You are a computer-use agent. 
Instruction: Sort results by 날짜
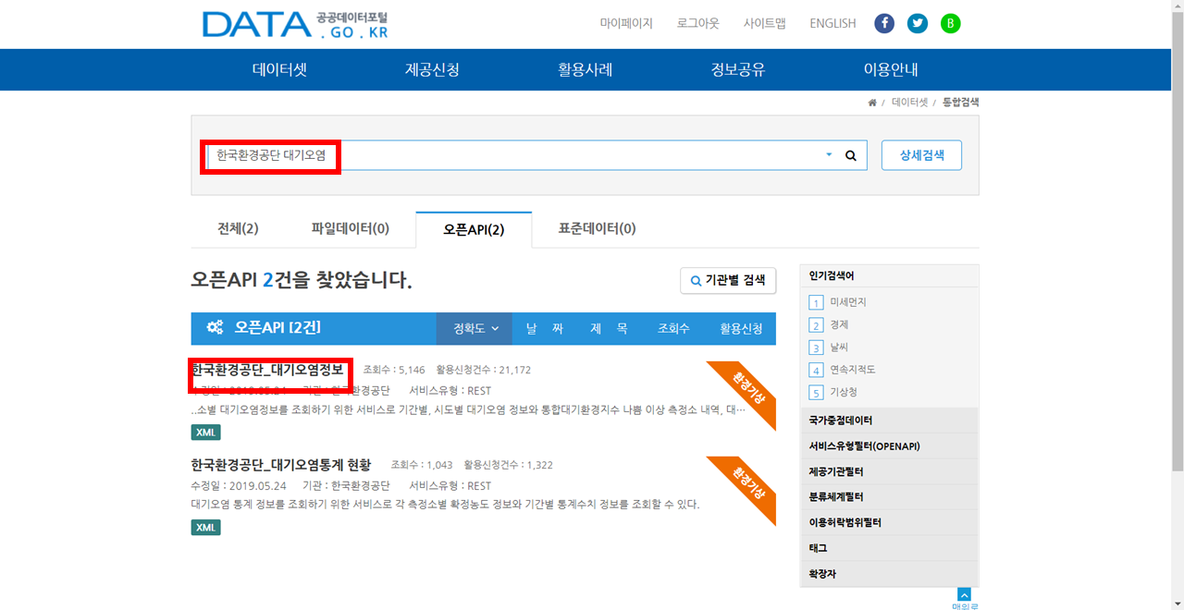click(545, 328)
